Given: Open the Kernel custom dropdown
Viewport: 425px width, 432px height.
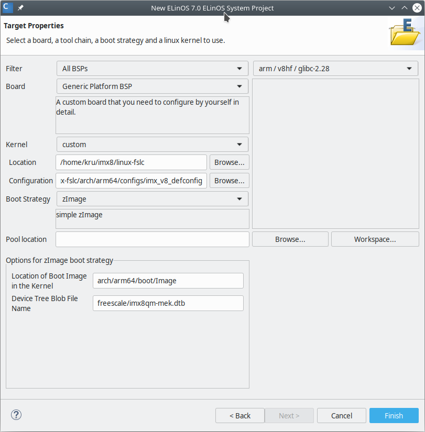Looking at the screenshot, I should (x=152, y=145).
